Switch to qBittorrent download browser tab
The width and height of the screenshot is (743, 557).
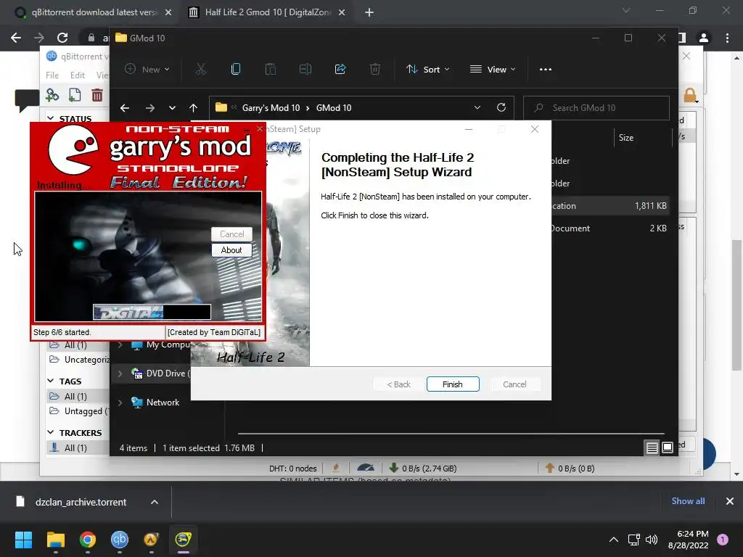(x=94, y=12)
